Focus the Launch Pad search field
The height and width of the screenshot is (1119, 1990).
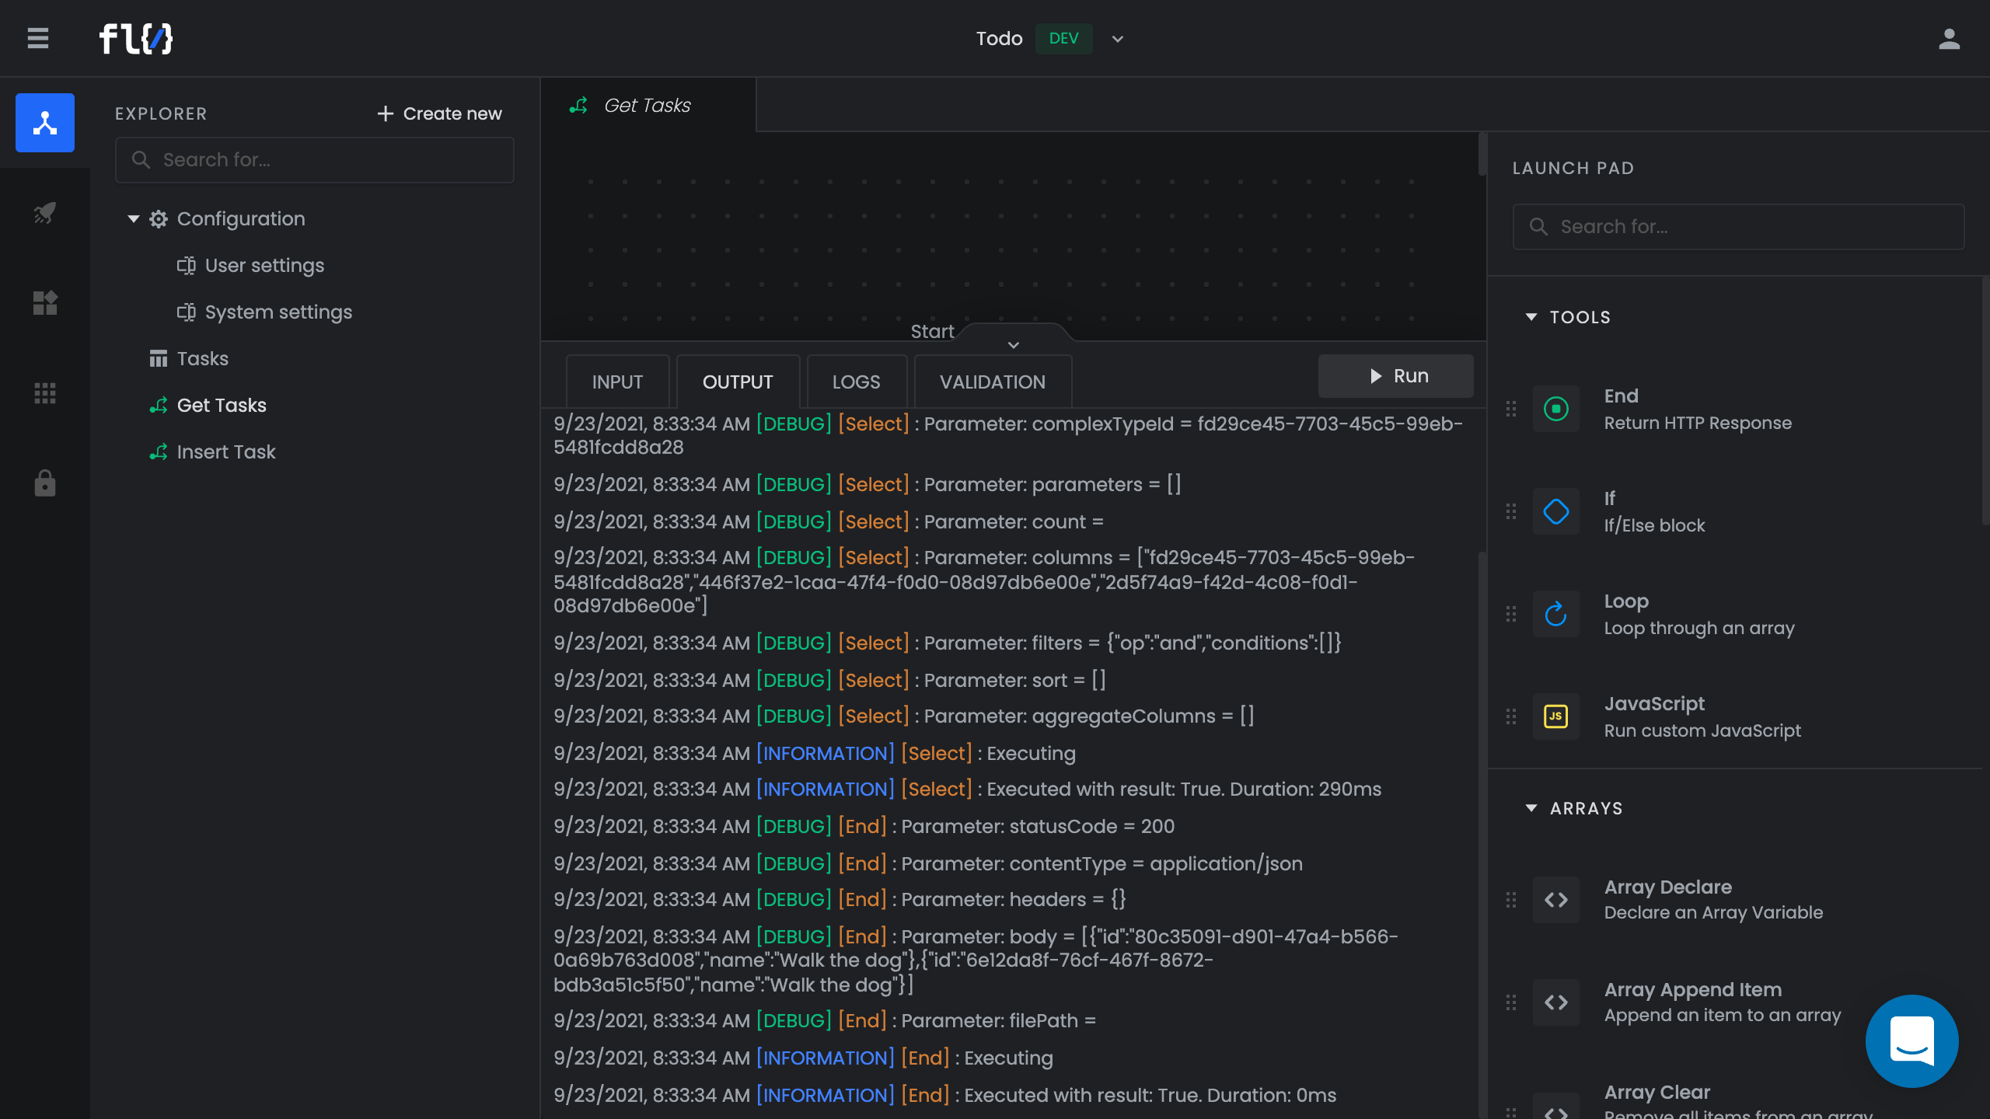click(1739, 227)
